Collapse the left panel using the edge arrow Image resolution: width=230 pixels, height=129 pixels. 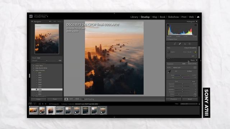(x=28, y=61)
